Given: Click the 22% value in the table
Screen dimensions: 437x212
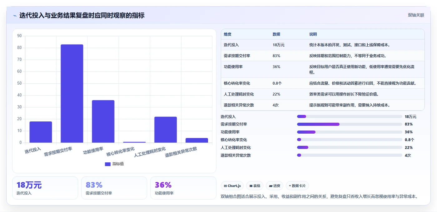Looking at the screenshot, I should (276, 94).
